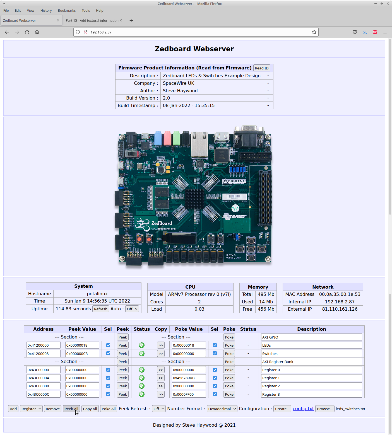Open the config.txt link
This screenshot has width=392, height=435.
click(303, 409)
